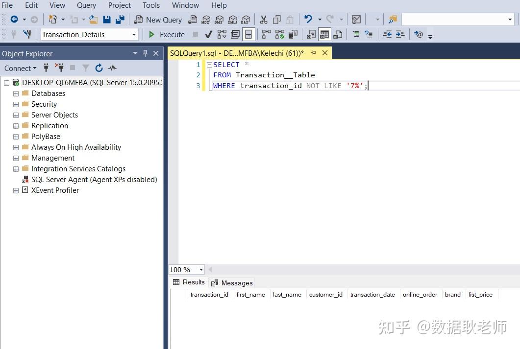Viewport: 520px width, 349px height.
Task: Select the Display Estimated Execution Plan icon
Action: [x=223, y=34]
